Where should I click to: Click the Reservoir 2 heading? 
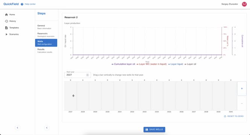click(x=71, y=17)
